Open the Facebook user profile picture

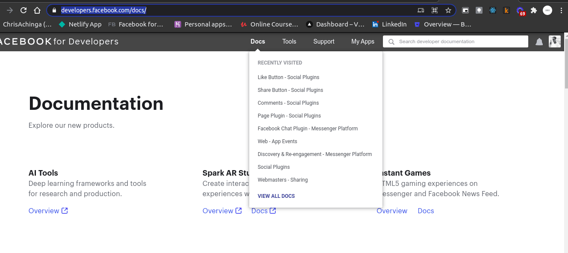point(555,41)
